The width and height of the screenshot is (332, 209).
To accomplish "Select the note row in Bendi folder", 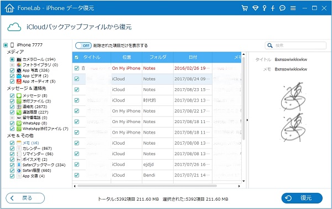I will (157, 175).
